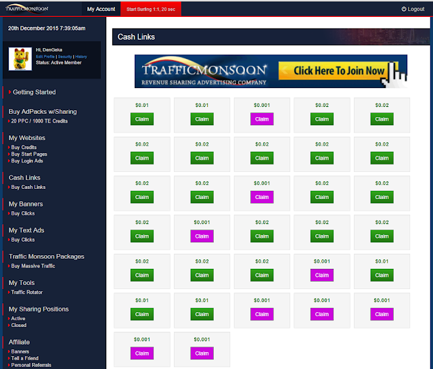433x369 pixels.
Task: Click Buy Massive Traffic link
Action: pos(33,266)
